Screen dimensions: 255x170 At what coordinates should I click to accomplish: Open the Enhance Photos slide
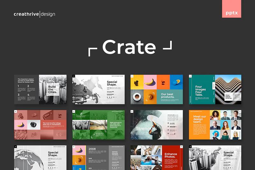tap(157, 158)
